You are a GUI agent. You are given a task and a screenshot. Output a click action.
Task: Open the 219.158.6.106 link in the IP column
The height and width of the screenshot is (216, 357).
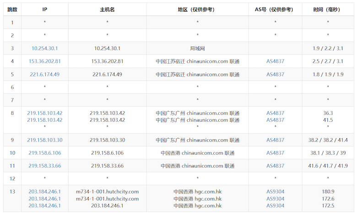(44, 153)
